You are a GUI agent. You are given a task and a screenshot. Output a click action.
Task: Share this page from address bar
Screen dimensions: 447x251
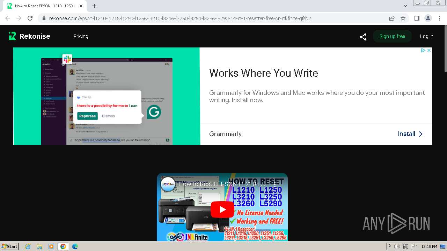(392, 18)
